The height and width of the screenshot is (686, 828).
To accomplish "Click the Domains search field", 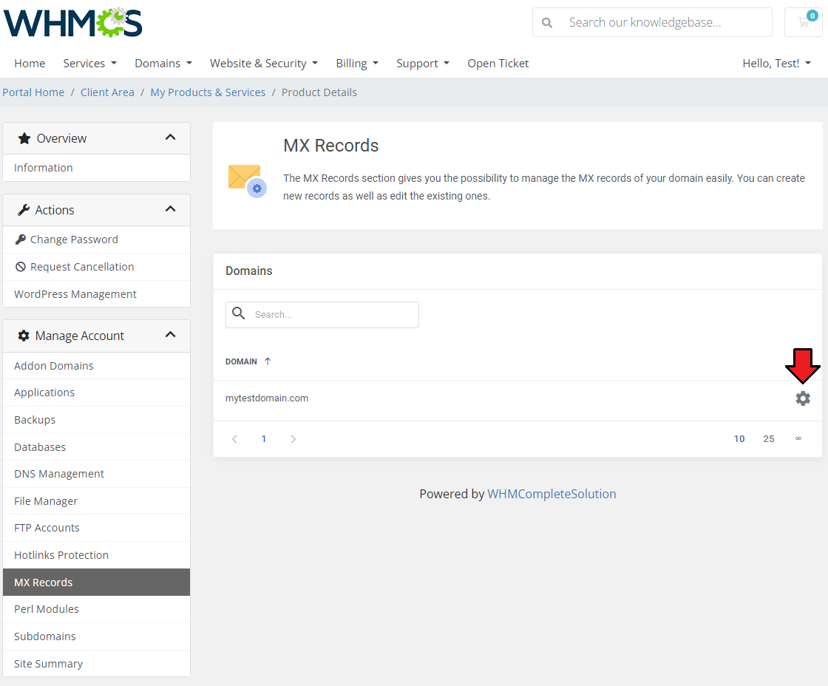I will click(322, 315).
